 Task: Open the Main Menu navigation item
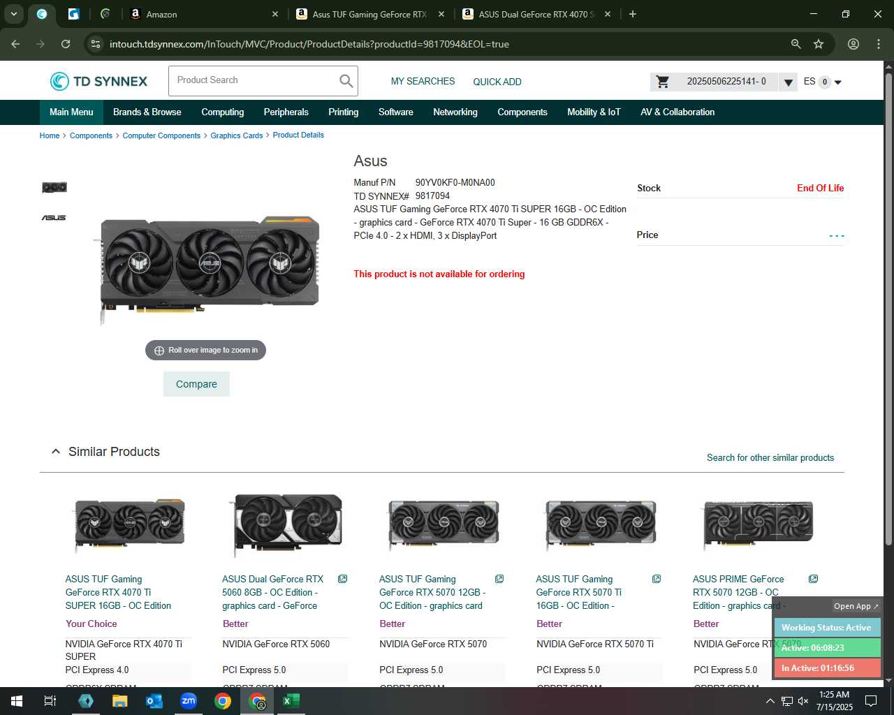click(x=71, y=112)
